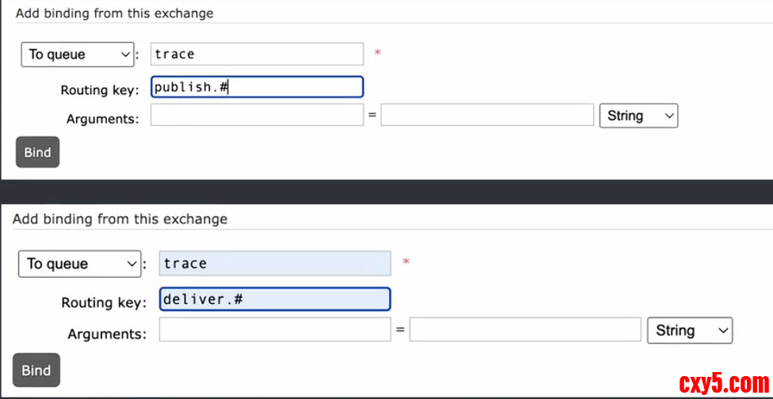Expand the String type dropdown in the publish.# form
The width and height of the screenshot is (773, 399).
pyautogui.click(x=638, y=116)
